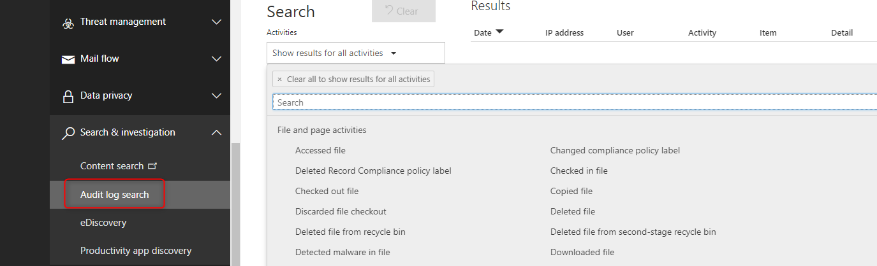Image resolution: width=877 pixels, height=266 pixels.
Task: Choose the Downloaded file activity
Action: click(x=582, y=252)
